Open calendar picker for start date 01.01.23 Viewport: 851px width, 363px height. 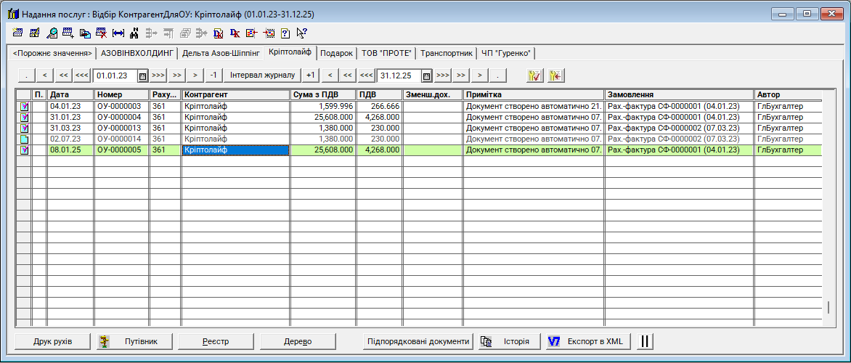pos(143,76)
